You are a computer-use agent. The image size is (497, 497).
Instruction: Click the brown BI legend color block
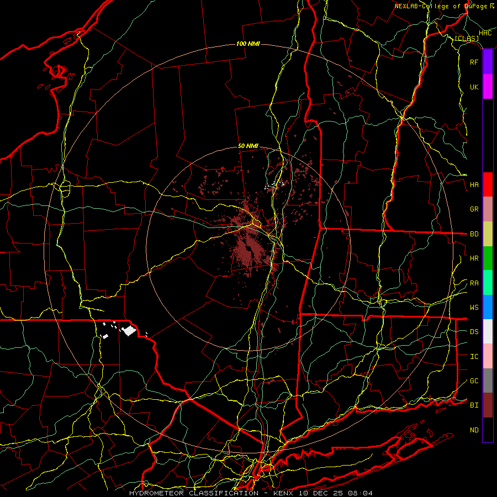(488, 405)
